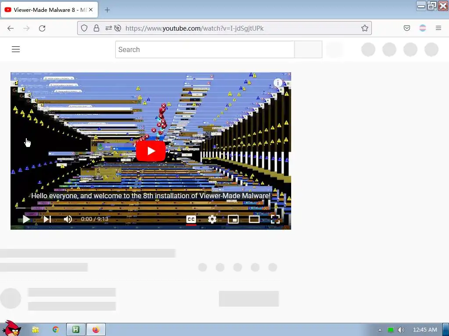Start video with large red play button
Screen dimensions: 449x336
[151, 151]
